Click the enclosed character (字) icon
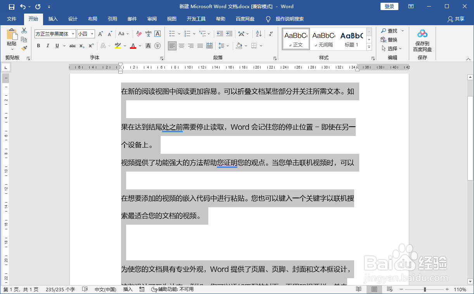 point(157,46)
